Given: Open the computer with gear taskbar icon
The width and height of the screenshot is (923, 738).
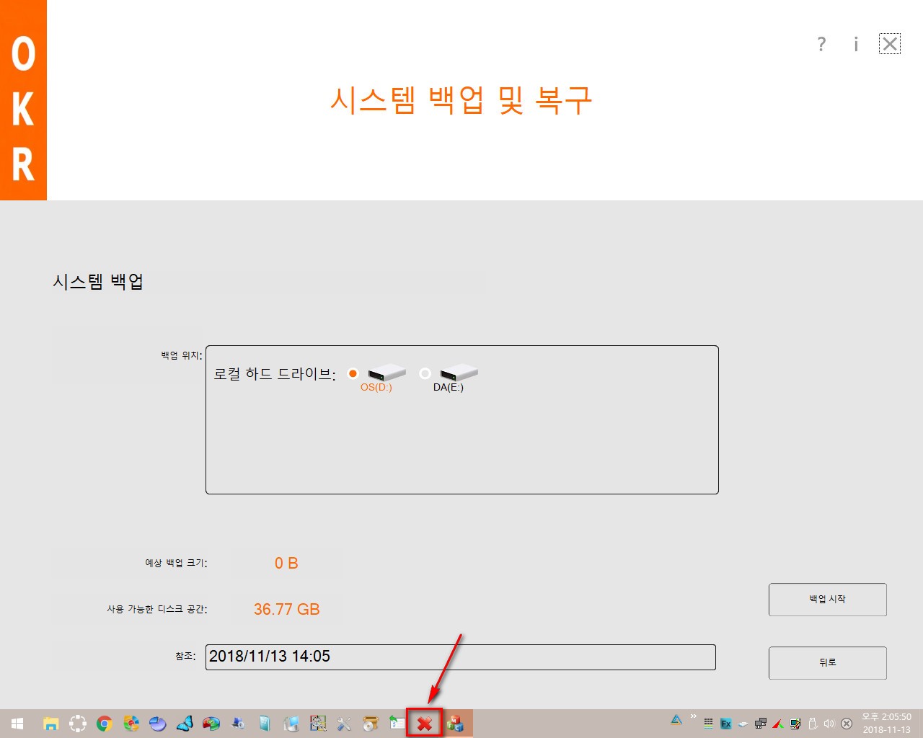Looking at the screenshot, I should click(x=238, y=724).
